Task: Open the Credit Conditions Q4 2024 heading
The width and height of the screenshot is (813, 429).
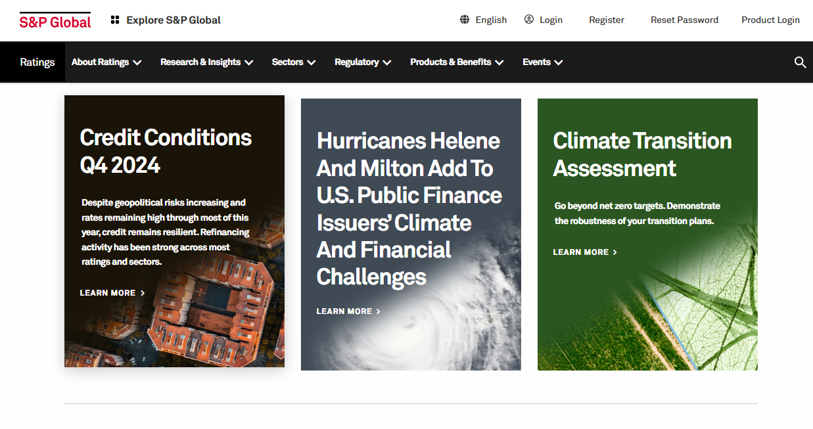Action: point(166,151)
